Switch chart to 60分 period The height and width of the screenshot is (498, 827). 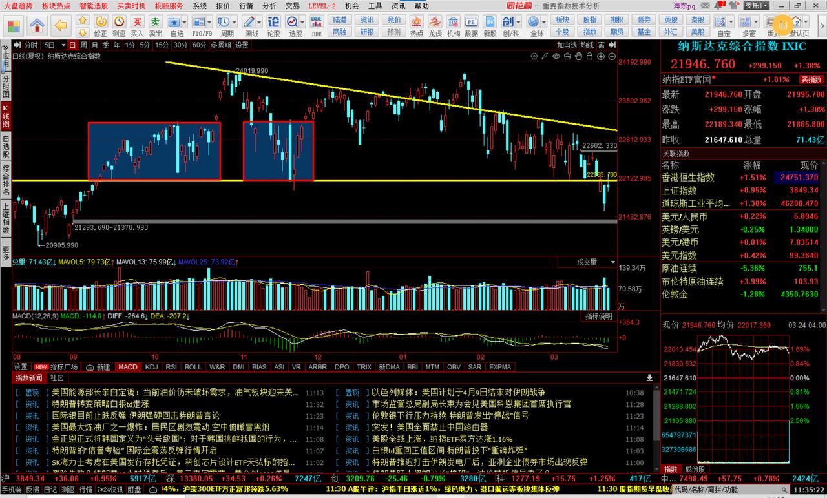click(x=199, y=45)
